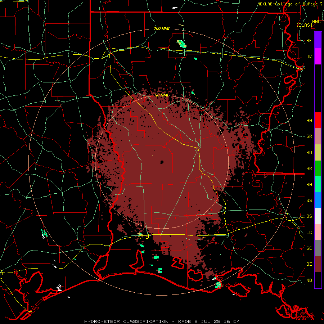Screen dimensions: 324x324
Task: Click the DS white legend swatch
Action: (x=318, y=216)
